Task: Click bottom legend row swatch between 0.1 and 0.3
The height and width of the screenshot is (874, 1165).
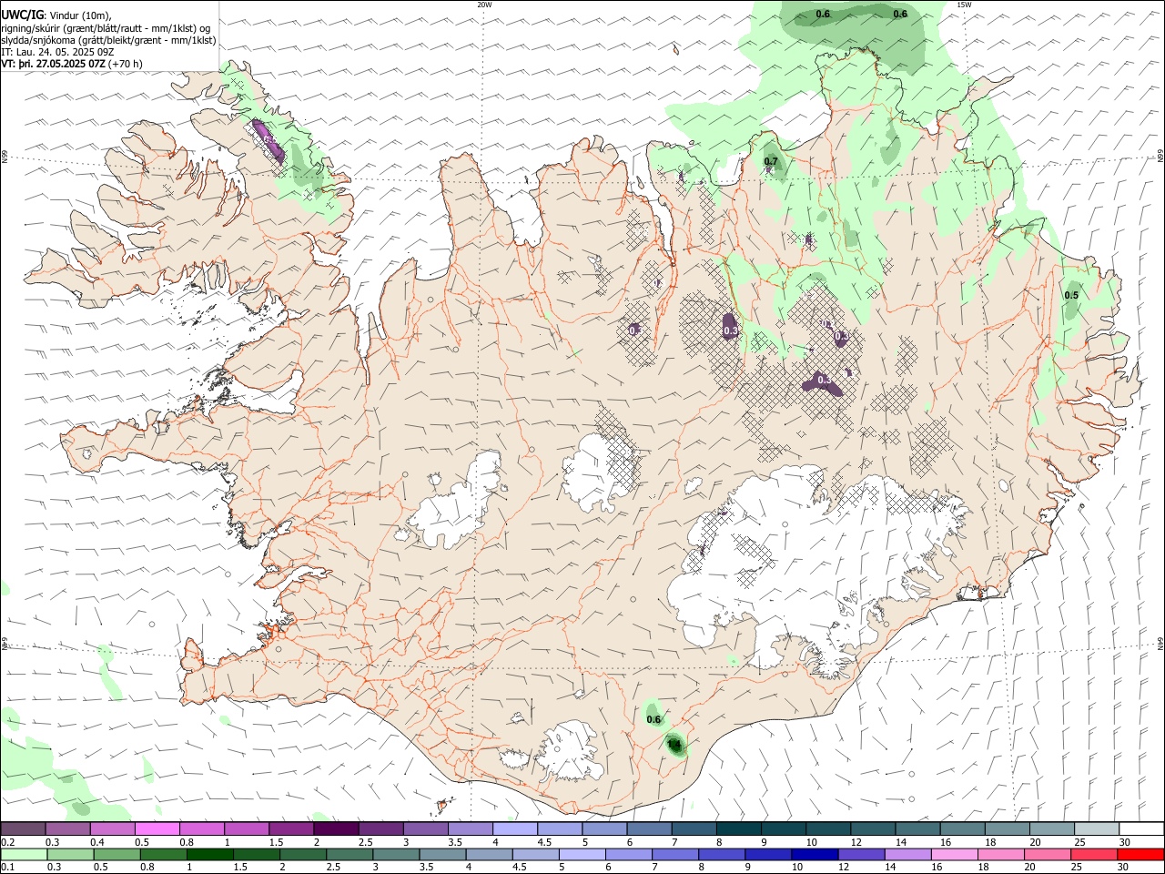Action: point(24,855)
